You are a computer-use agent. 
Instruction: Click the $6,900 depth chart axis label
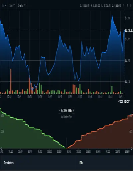[x=98, y=151]
